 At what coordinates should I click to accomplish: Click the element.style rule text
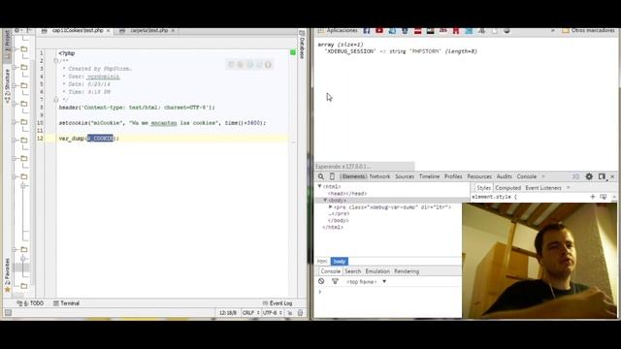tap(494, 197)
